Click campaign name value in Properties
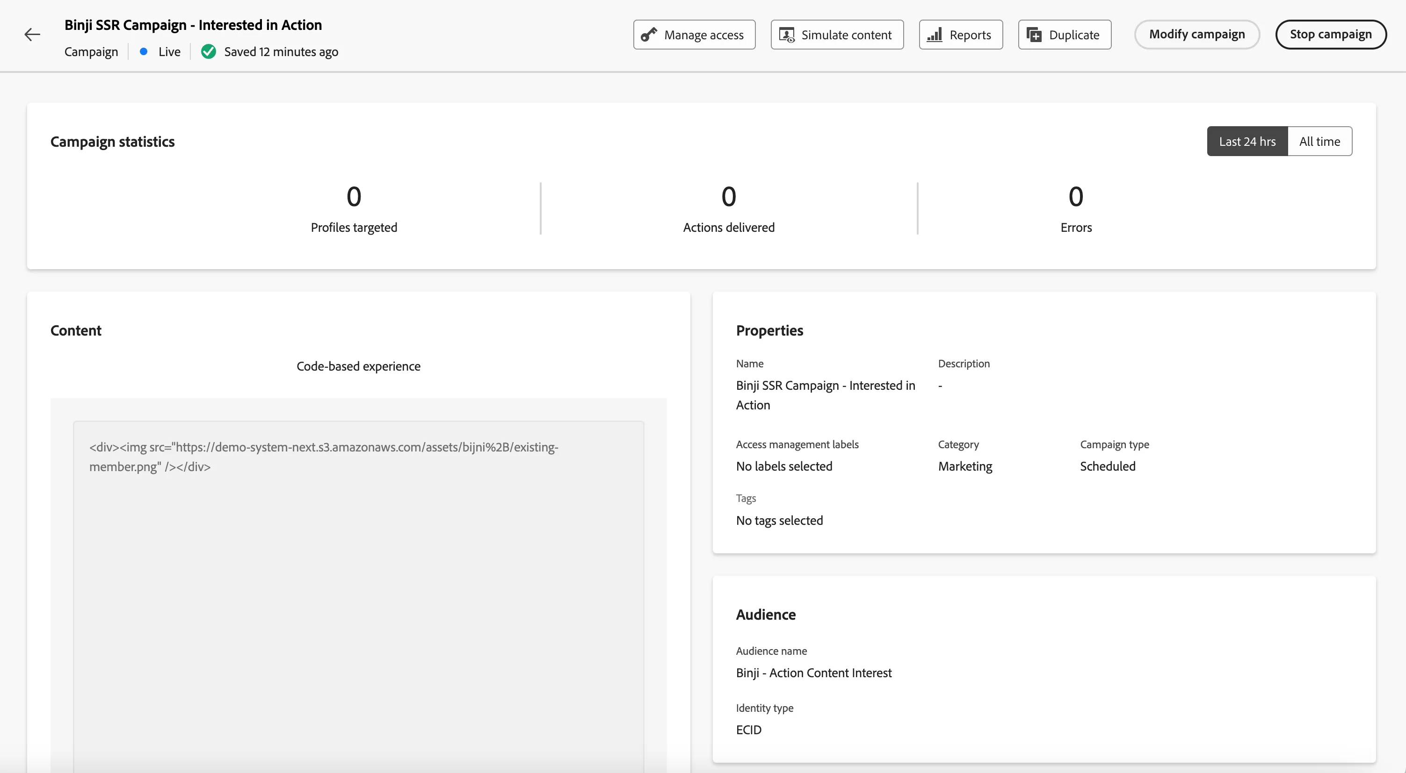Image resolution: width=1406 pixels, height=773 pixels. 825,395
